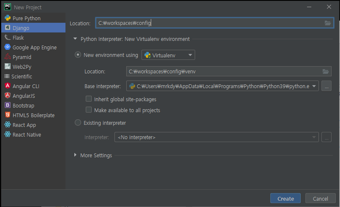The width and height of the screenshot is (340, 207).
Task: Click the Create button
Action: pos(286,198)
